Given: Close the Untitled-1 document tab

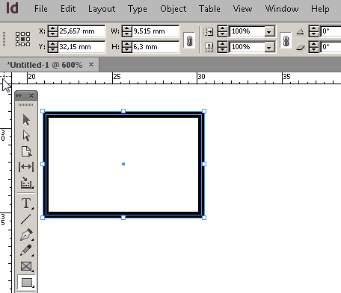Looking at the screenshot, I should [x=91, y=65].
